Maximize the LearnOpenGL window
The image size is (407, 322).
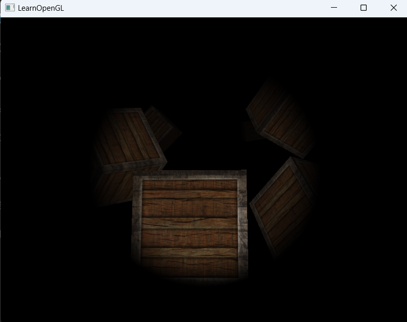(364, 8)
